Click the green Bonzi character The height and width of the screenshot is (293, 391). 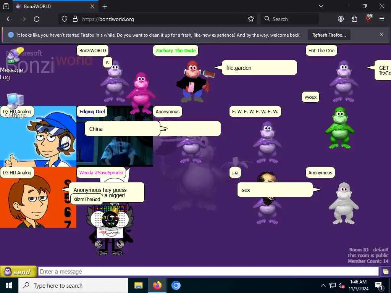[339, 128]
